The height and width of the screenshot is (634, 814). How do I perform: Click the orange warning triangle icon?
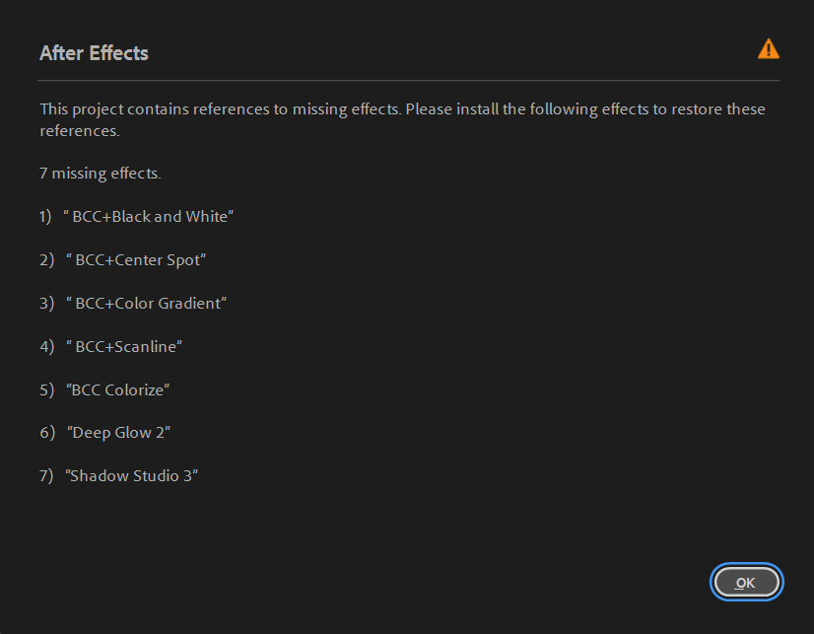(768, 49)
